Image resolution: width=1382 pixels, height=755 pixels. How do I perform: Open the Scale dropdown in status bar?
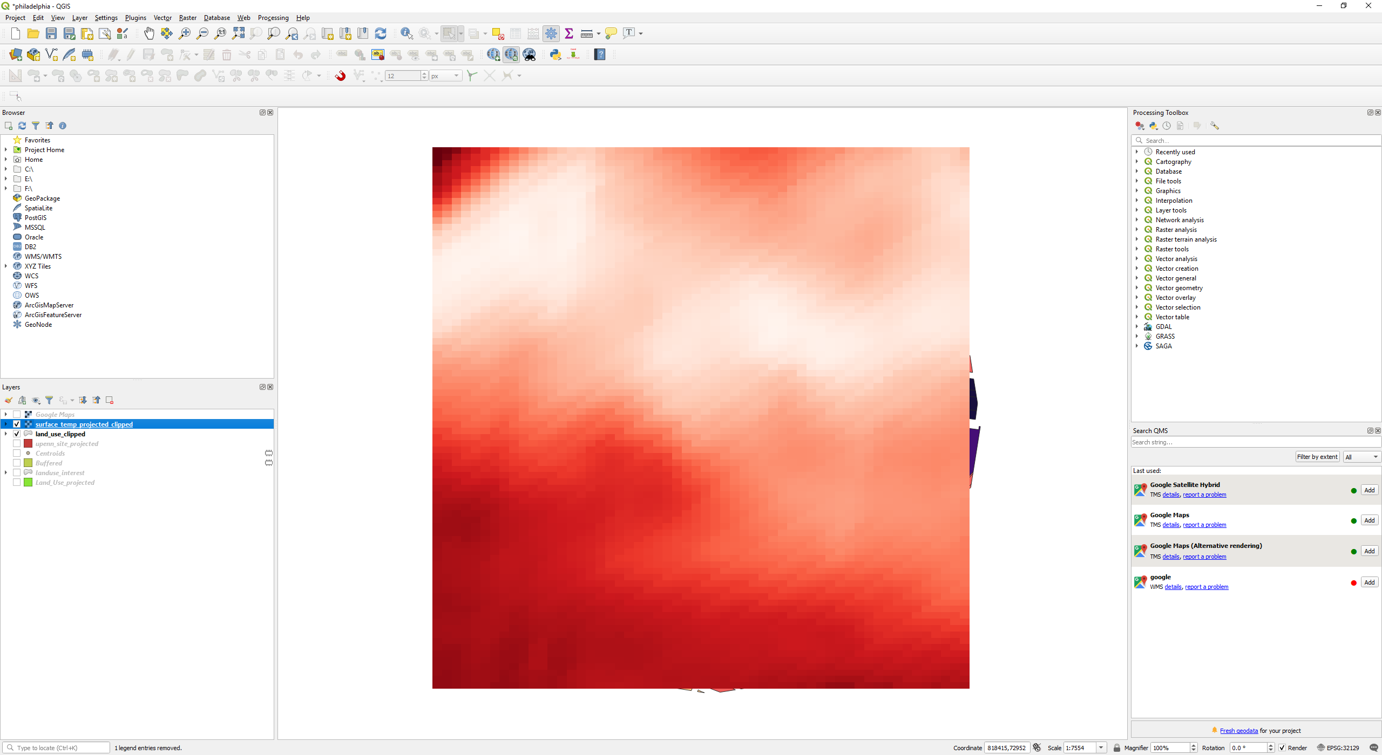pyautogui.click(x=1101, y=748)
